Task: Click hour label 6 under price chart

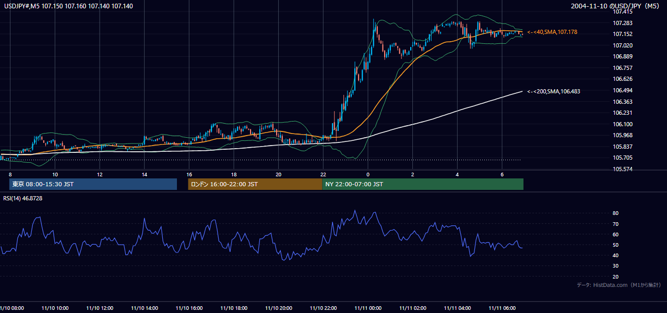Action: tap(502, 174)
